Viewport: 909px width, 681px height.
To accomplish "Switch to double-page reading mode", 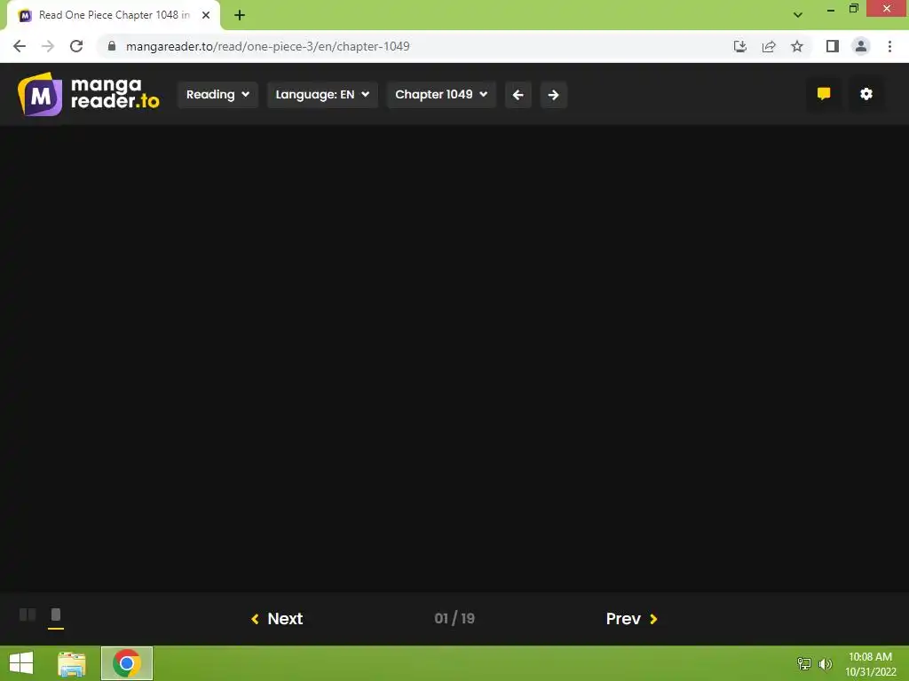I will tap(28, 614).
